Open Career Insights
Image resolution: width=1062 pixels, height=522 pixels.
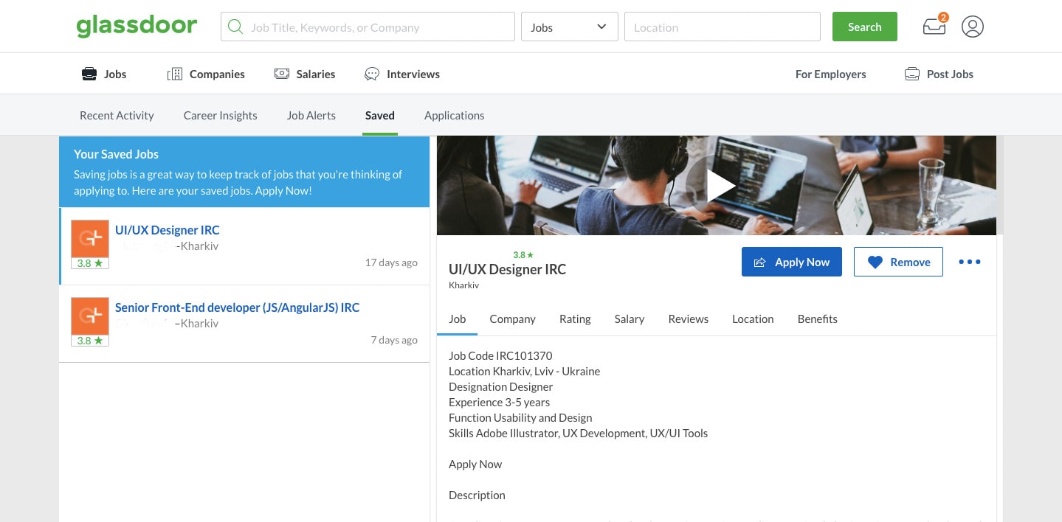pyautogui.click(x=220, y=115)
